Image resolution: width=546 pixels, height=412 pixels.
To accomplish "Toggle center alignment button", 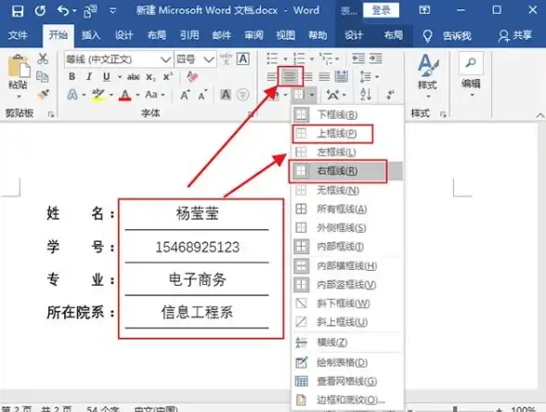I will (290, 76).
